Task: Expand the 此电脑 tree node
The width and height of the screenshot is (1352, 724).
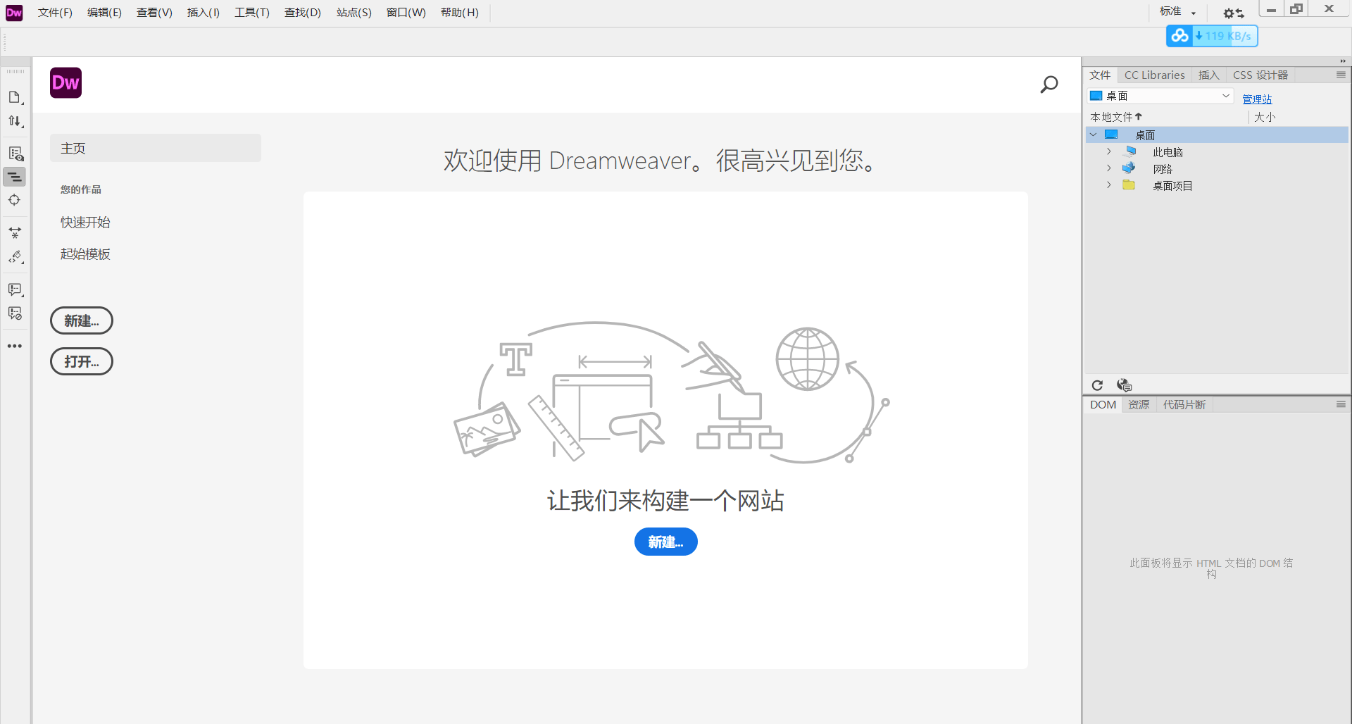Action: 1108,151
